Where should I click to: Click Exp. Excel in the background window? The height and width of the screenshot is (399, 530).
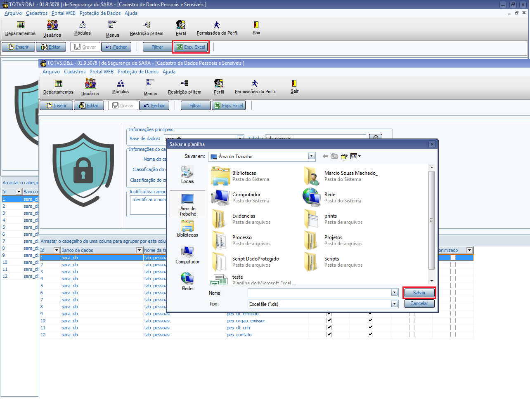point(191,47)
